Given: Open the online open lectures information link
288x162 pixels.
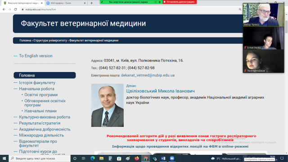Looking at the screenshot, I should point(180,147).
